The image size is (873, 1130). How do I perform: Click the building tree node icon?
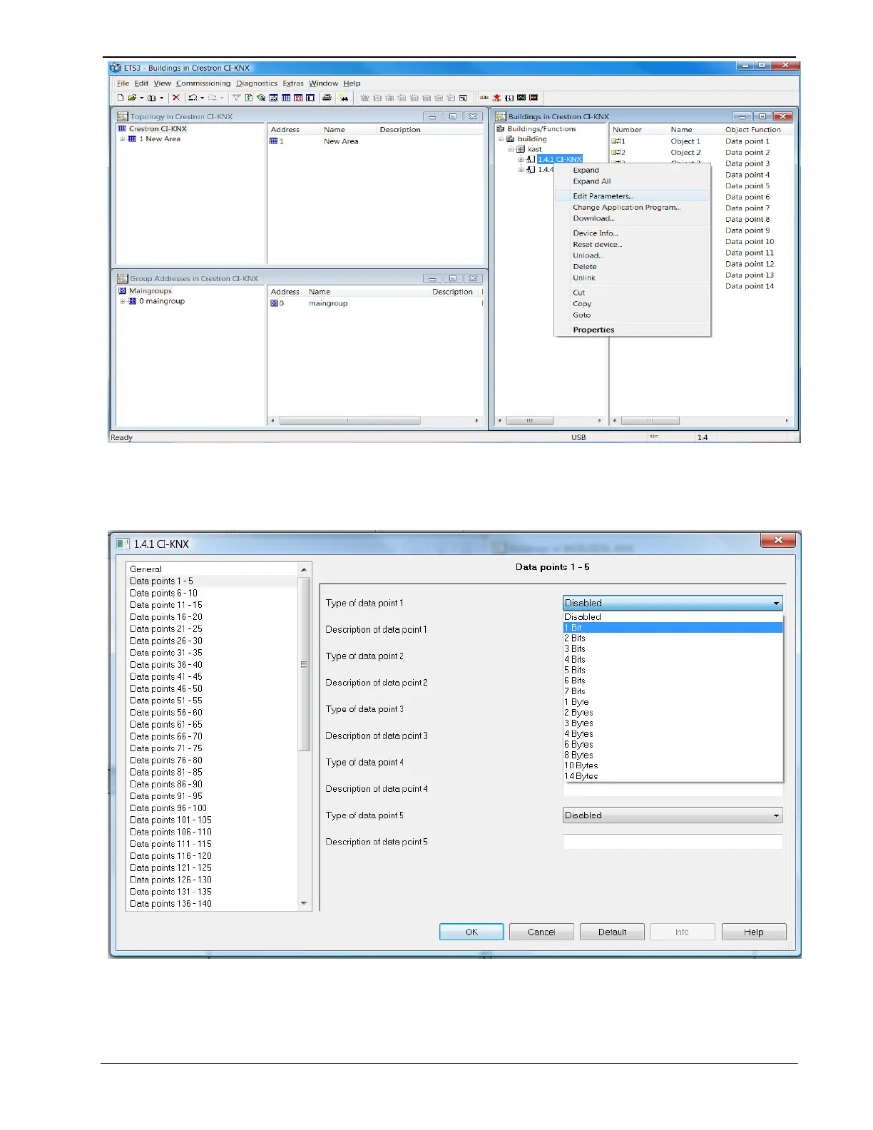511,139
